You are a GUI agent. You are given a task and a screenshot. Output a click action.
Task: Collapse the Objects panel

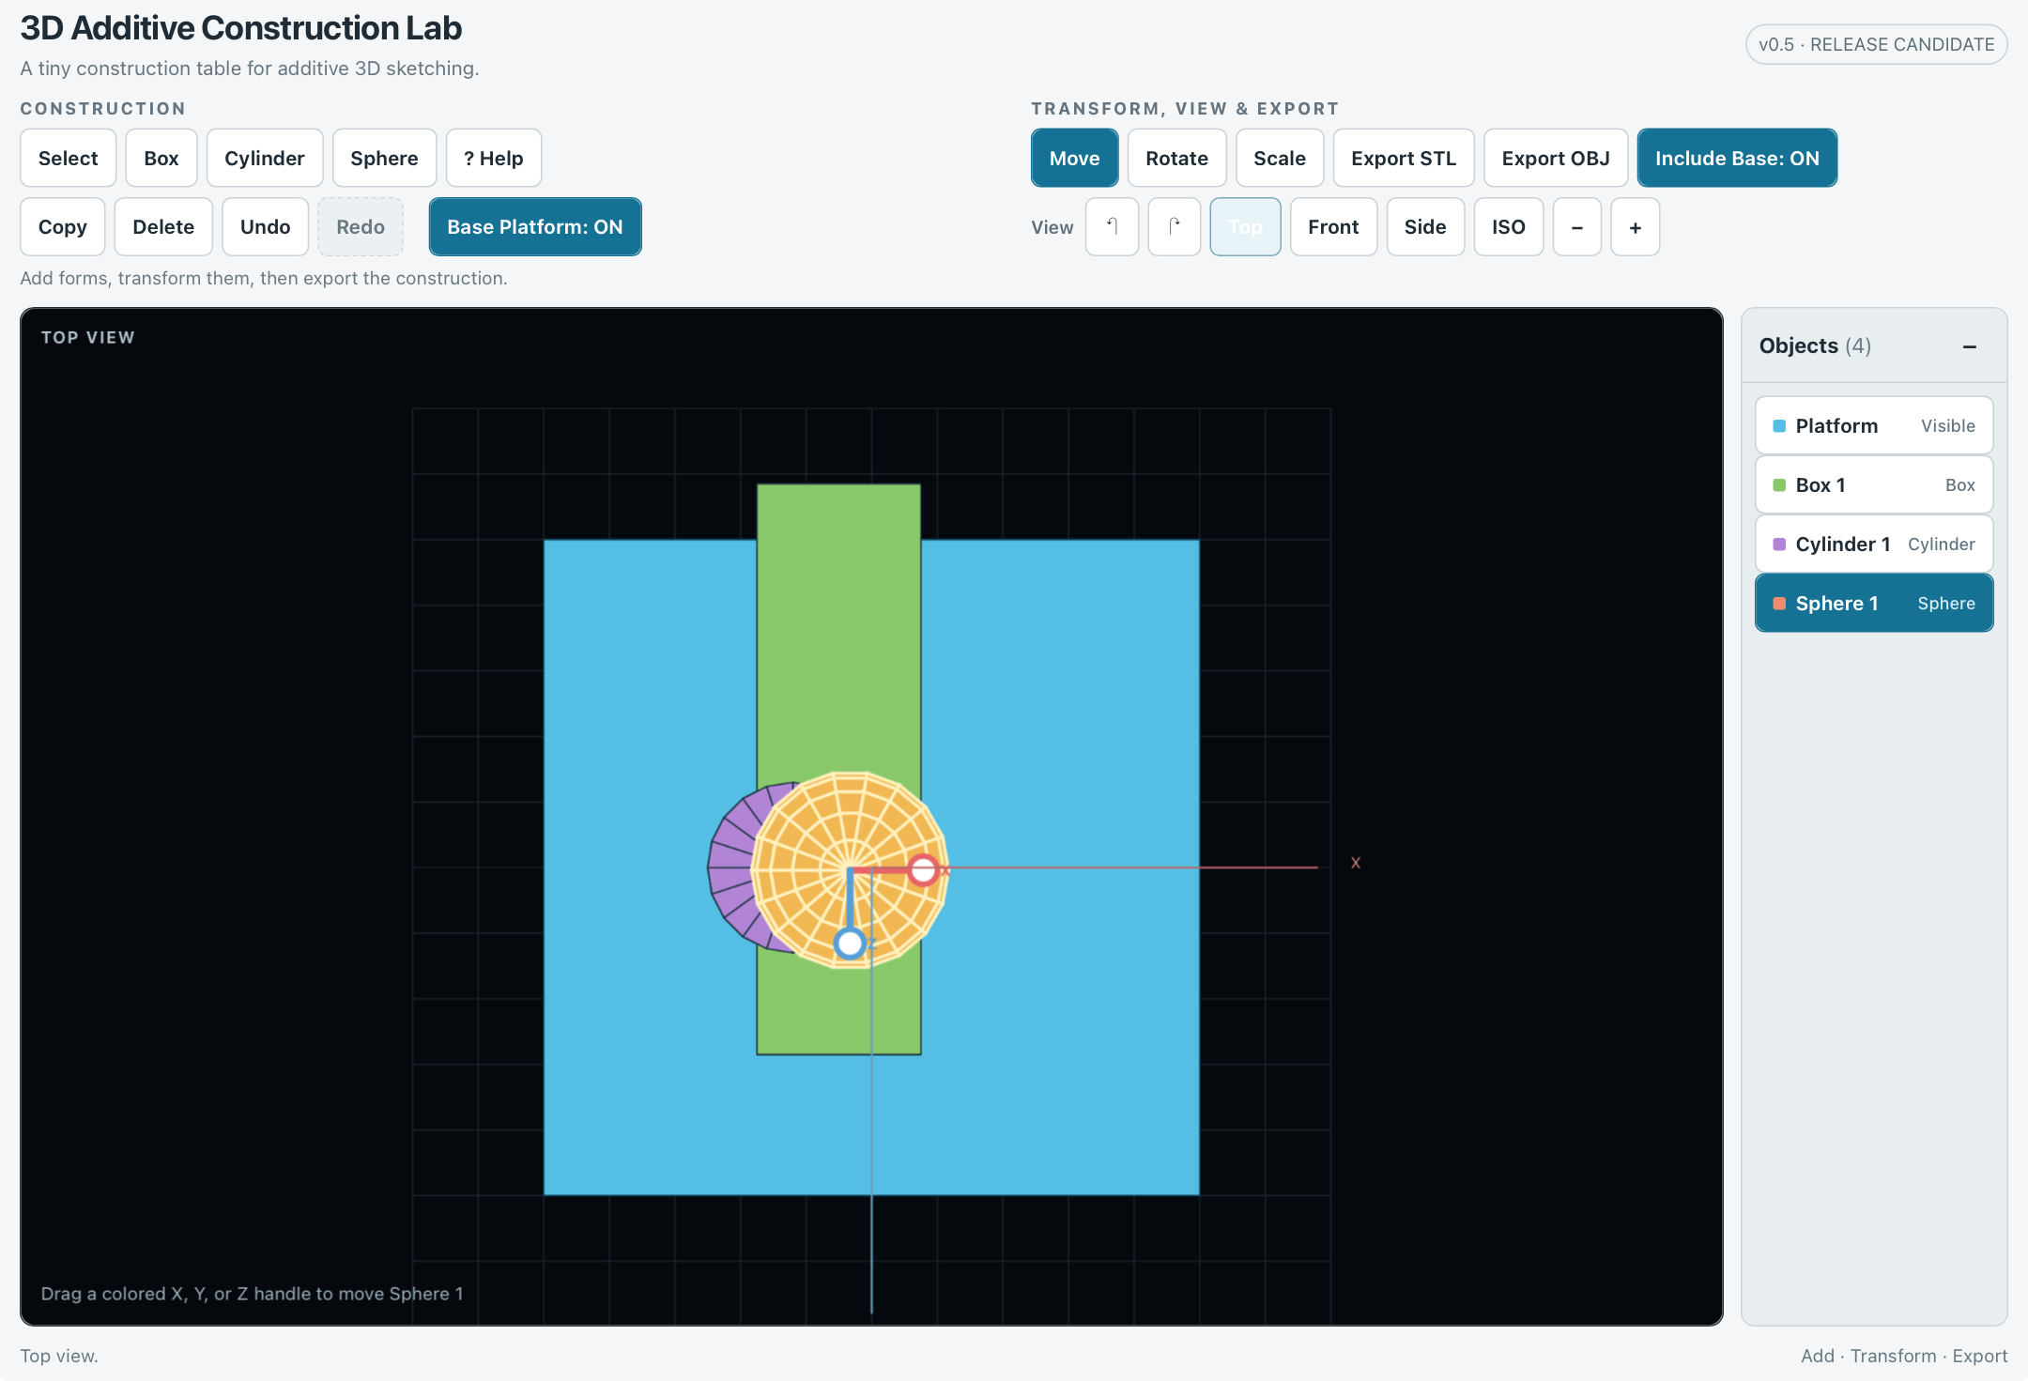point(1969,346)
